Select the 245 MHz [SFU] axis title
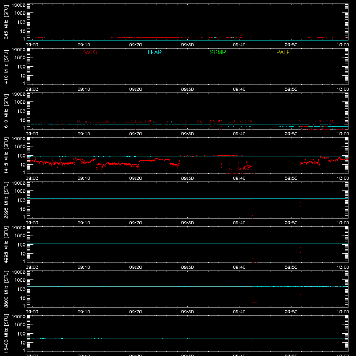 [x=6, y=22]
